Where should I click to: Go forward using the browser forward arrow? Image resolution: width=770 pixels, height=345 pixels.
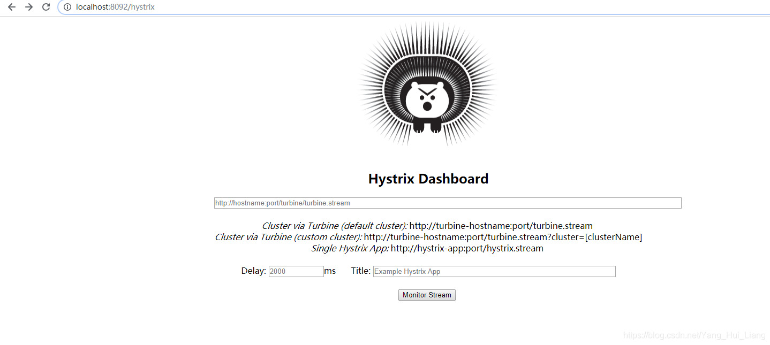(x=29, y=7)
